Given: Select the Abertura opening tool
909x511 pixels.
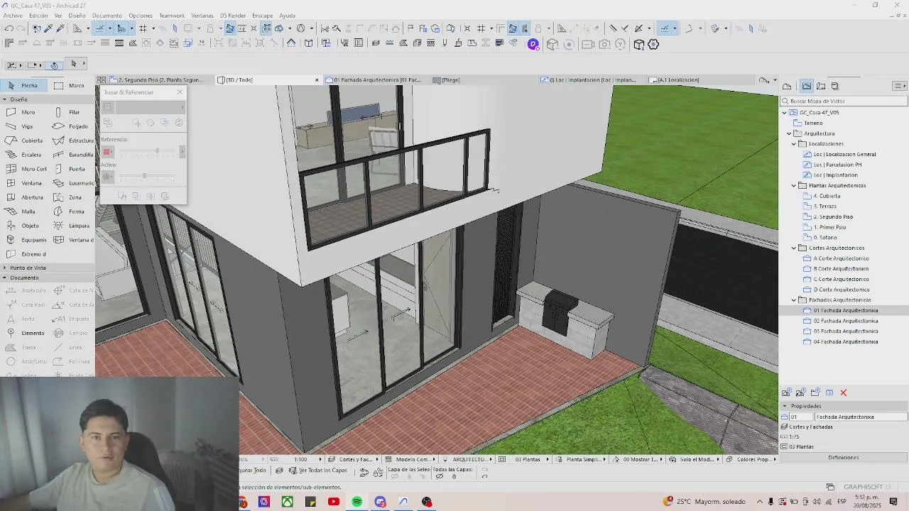Looking at the screenshot, I should tap(24, 197).
